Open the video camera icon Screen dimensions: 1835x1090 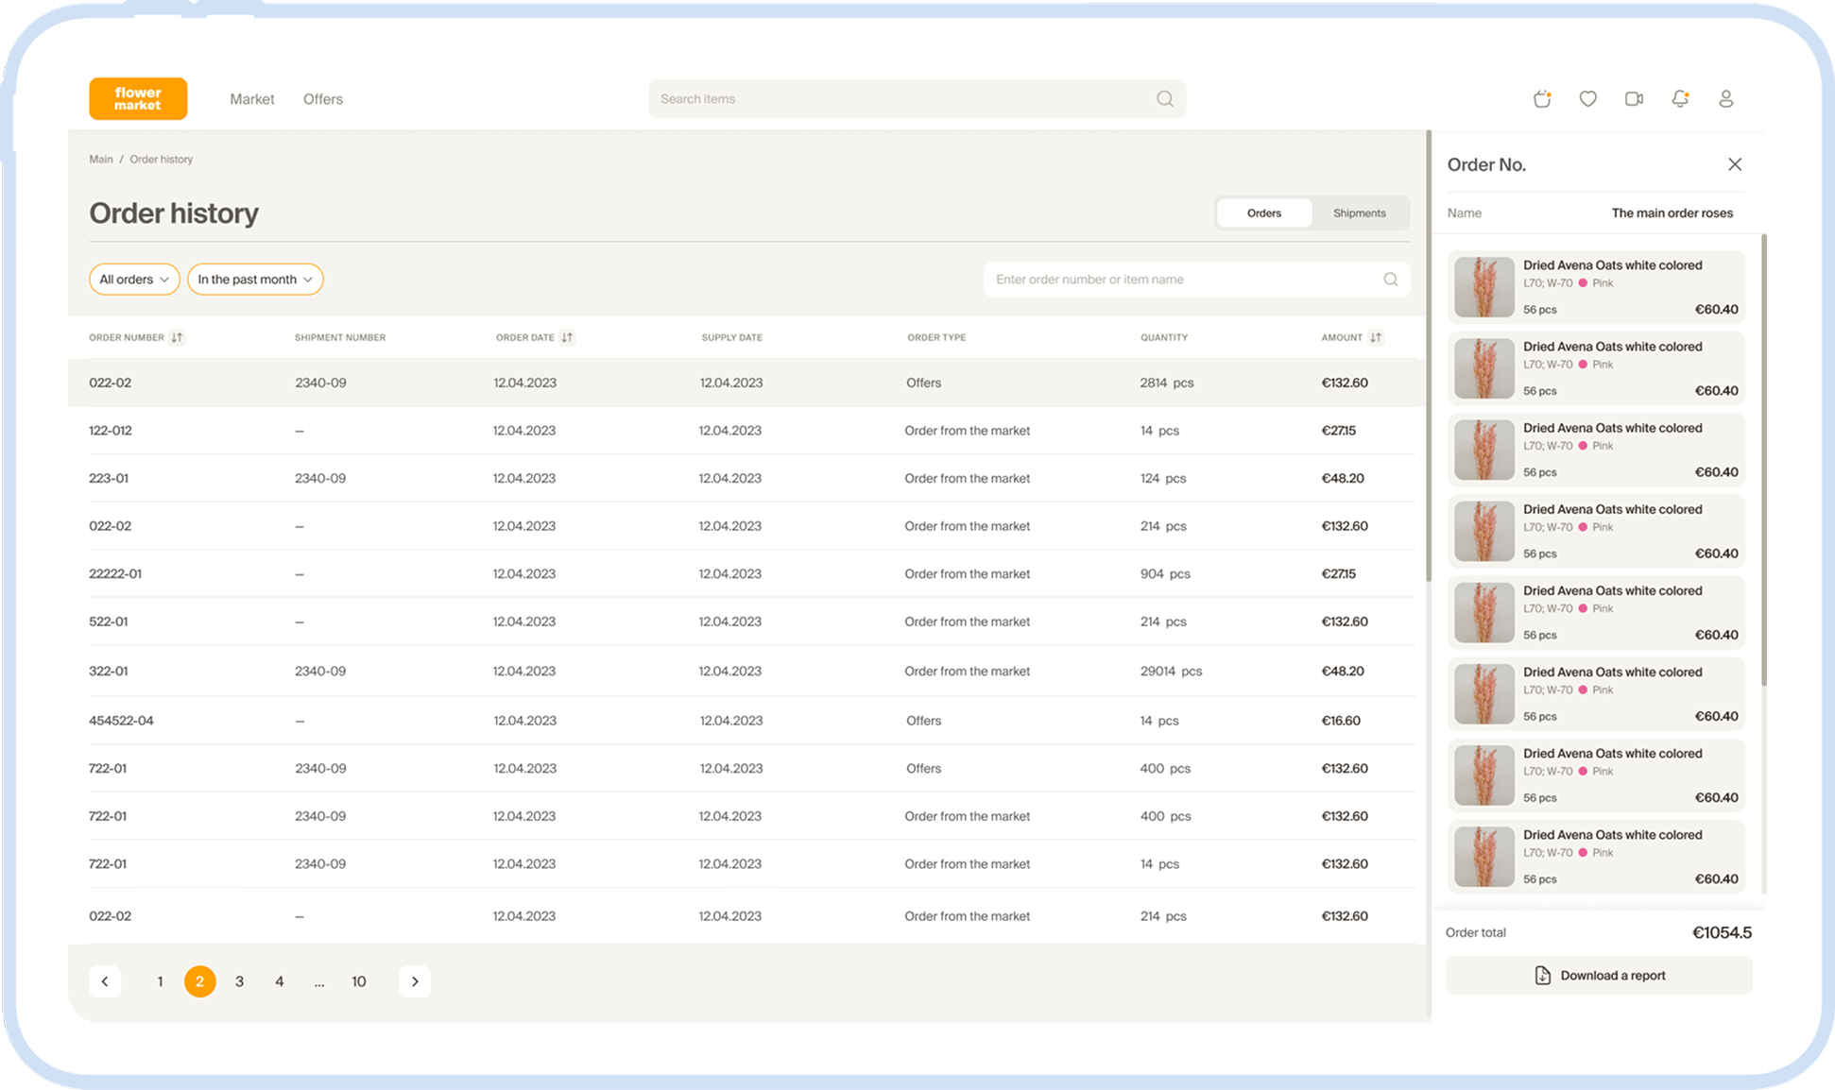[1634, 98]
